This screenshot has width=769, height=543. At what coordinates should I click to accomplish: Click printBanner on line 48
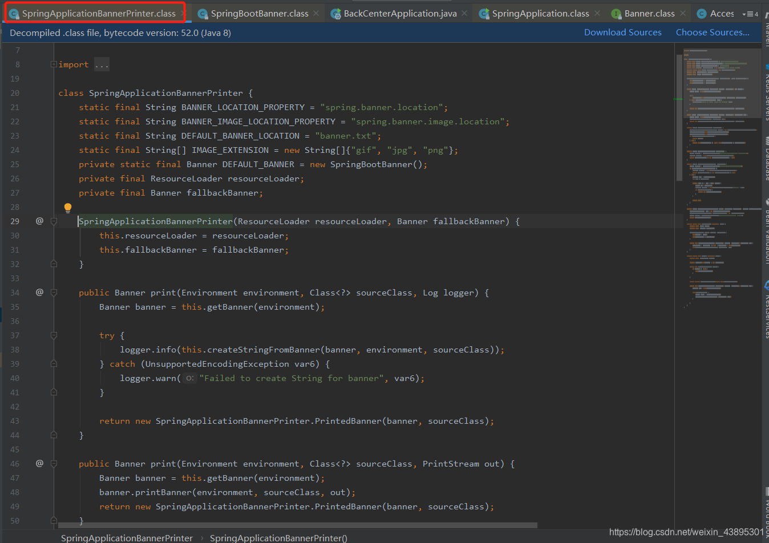[164, 492]
